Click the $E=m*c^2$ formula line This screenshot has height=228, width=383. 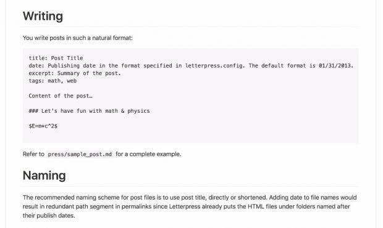point(43,126)
